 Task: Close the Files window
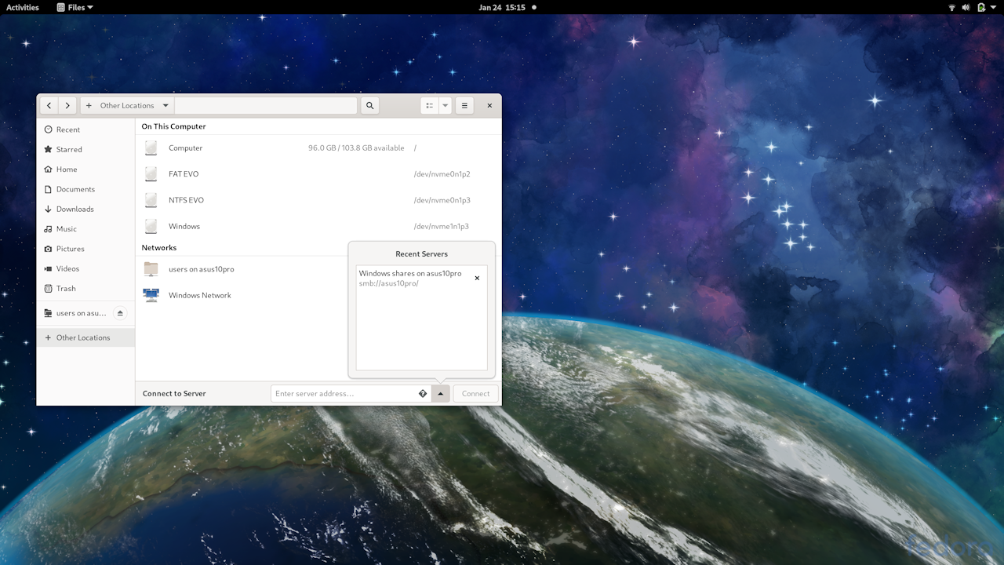489,105
